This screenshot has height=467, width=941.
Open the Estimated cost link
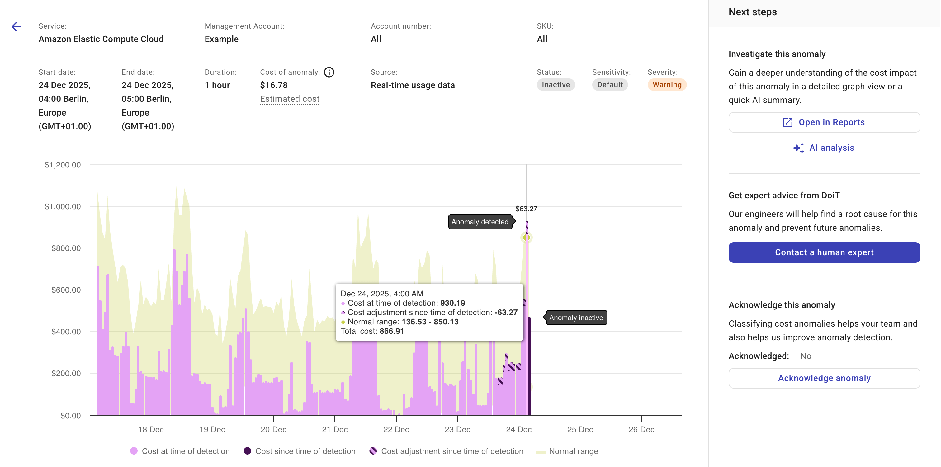click(x=289, y=99)
